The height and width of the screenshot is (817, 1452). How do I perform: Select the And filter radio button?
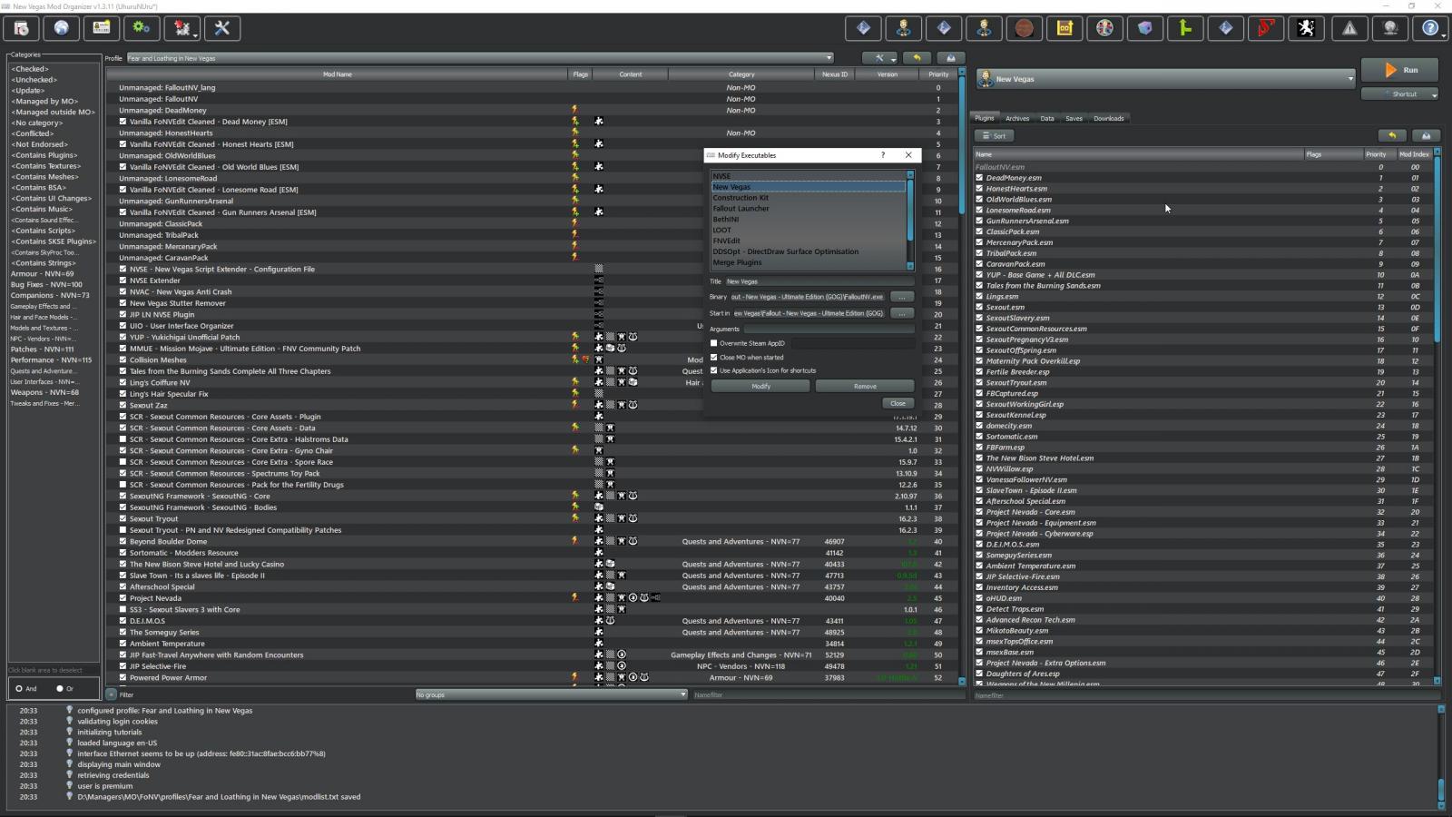[x=19, y=688]
